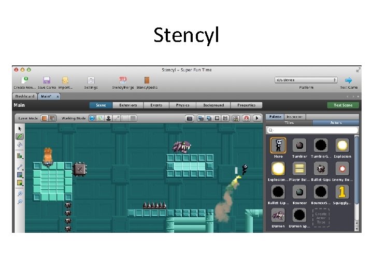
Task: Click the fullscreen arrows in title bar
Action: coord(358,70)
